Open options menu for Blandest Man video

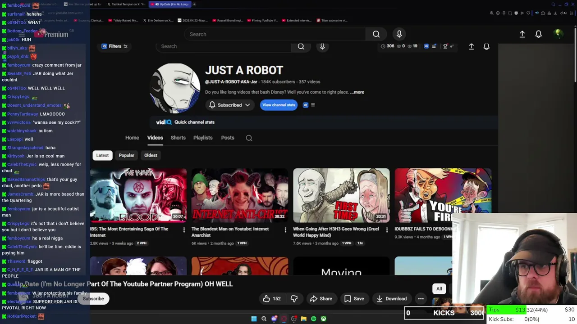click(285, 230)
